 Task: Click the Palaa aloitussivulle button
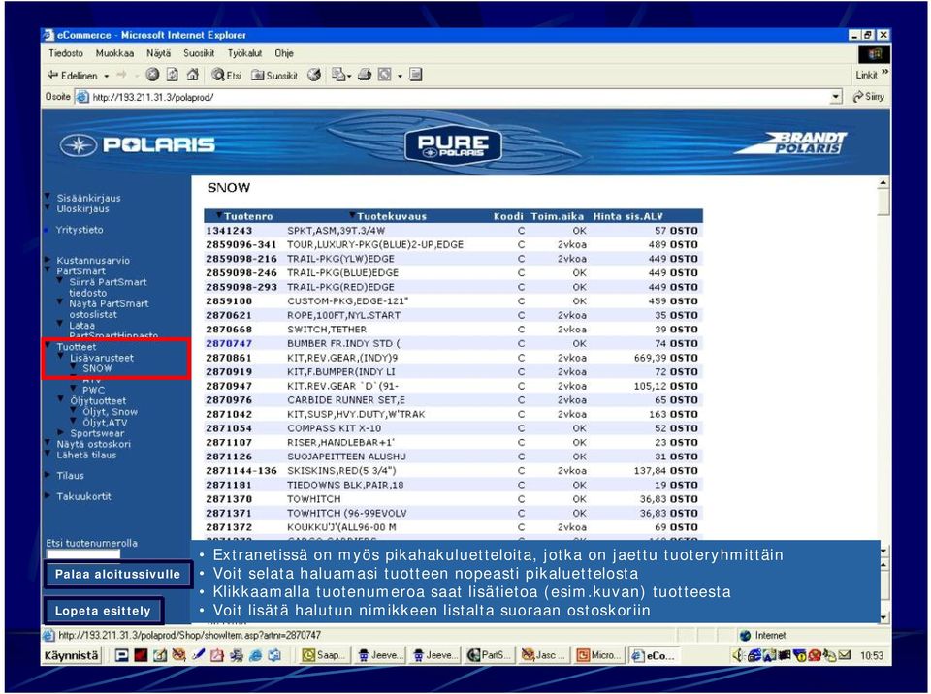point(117,574)
